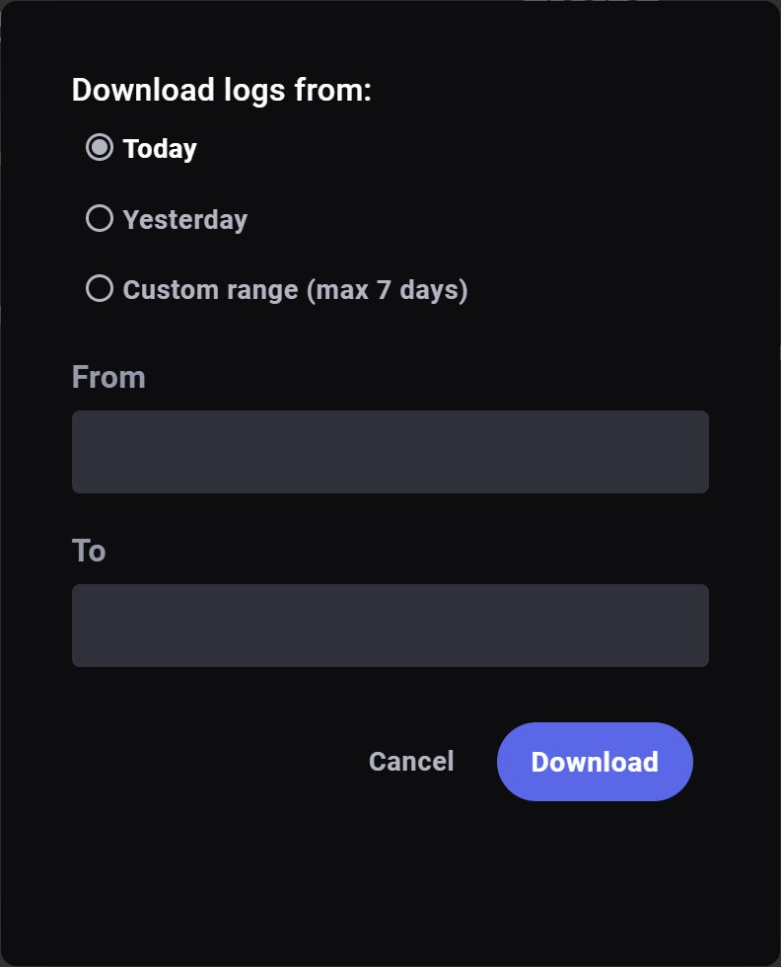Start downloading logs with the blue button

595,762
